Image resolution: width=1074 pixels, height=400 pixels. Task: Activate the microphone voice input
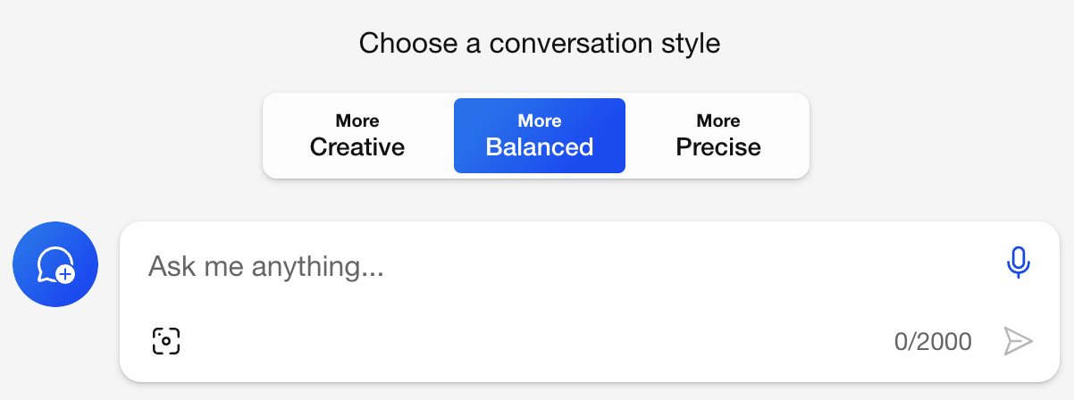1018,263
